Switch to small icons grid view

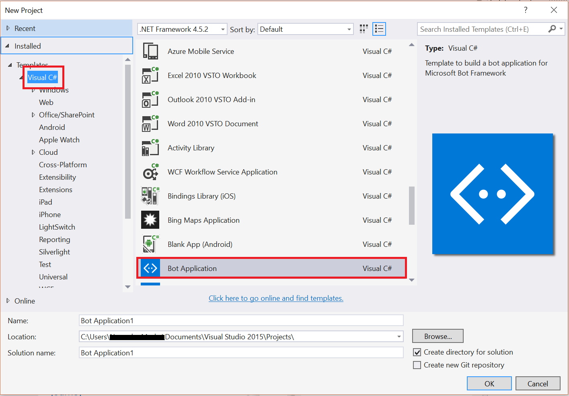[364, 29]
